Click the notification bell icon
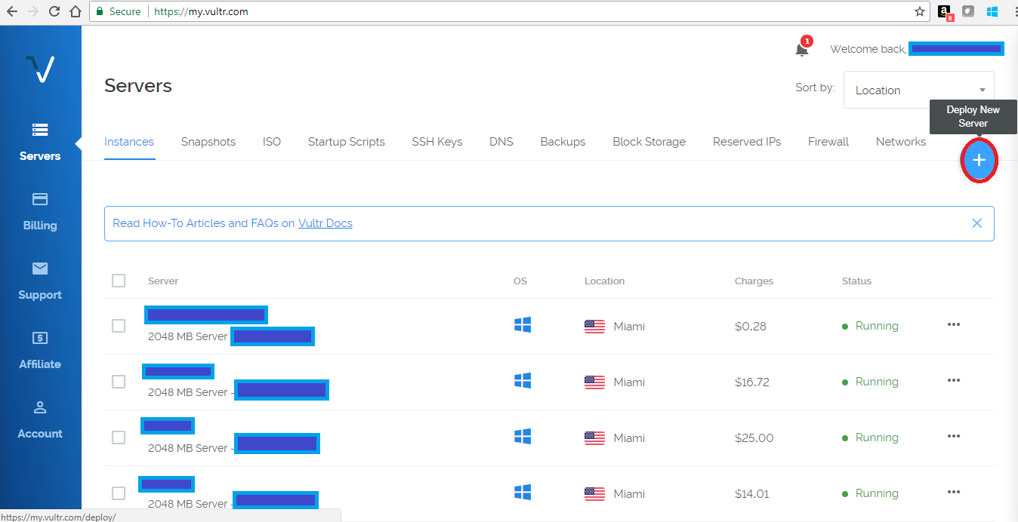Screen dimensions: 1018x522 pyautogui.click(x=802, y=48)
